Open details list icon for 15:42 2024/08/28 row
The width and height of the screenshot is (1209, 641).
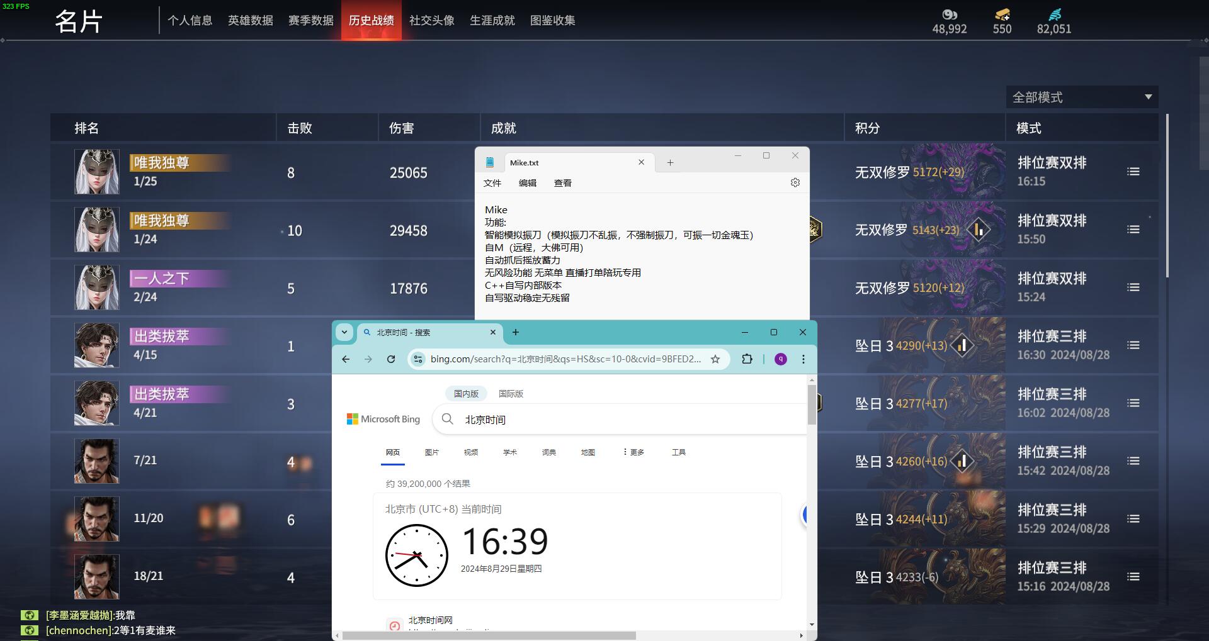pos(1133,461)
